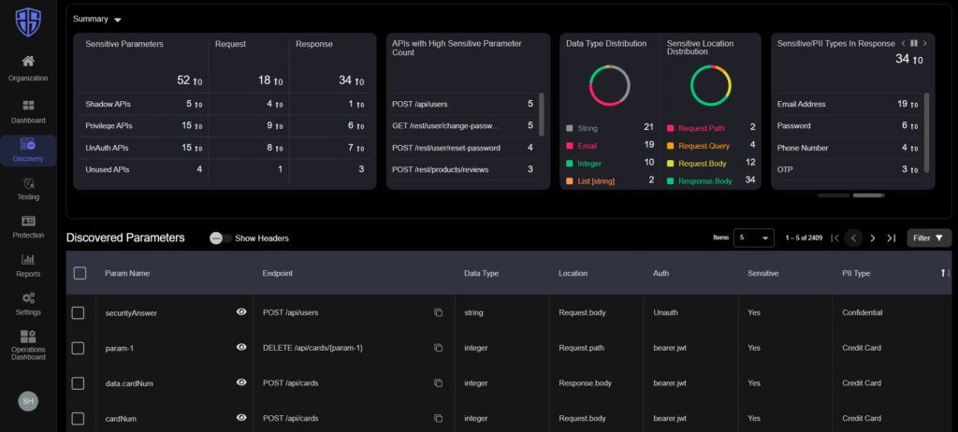This screenshot has width=958, height=432.
Task: Go to next page of parameters
Action: [x=873, y=238]
